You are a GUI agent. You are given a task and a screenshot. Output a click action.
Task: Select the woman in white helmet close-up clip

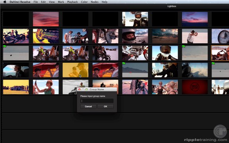pos(135,36)
